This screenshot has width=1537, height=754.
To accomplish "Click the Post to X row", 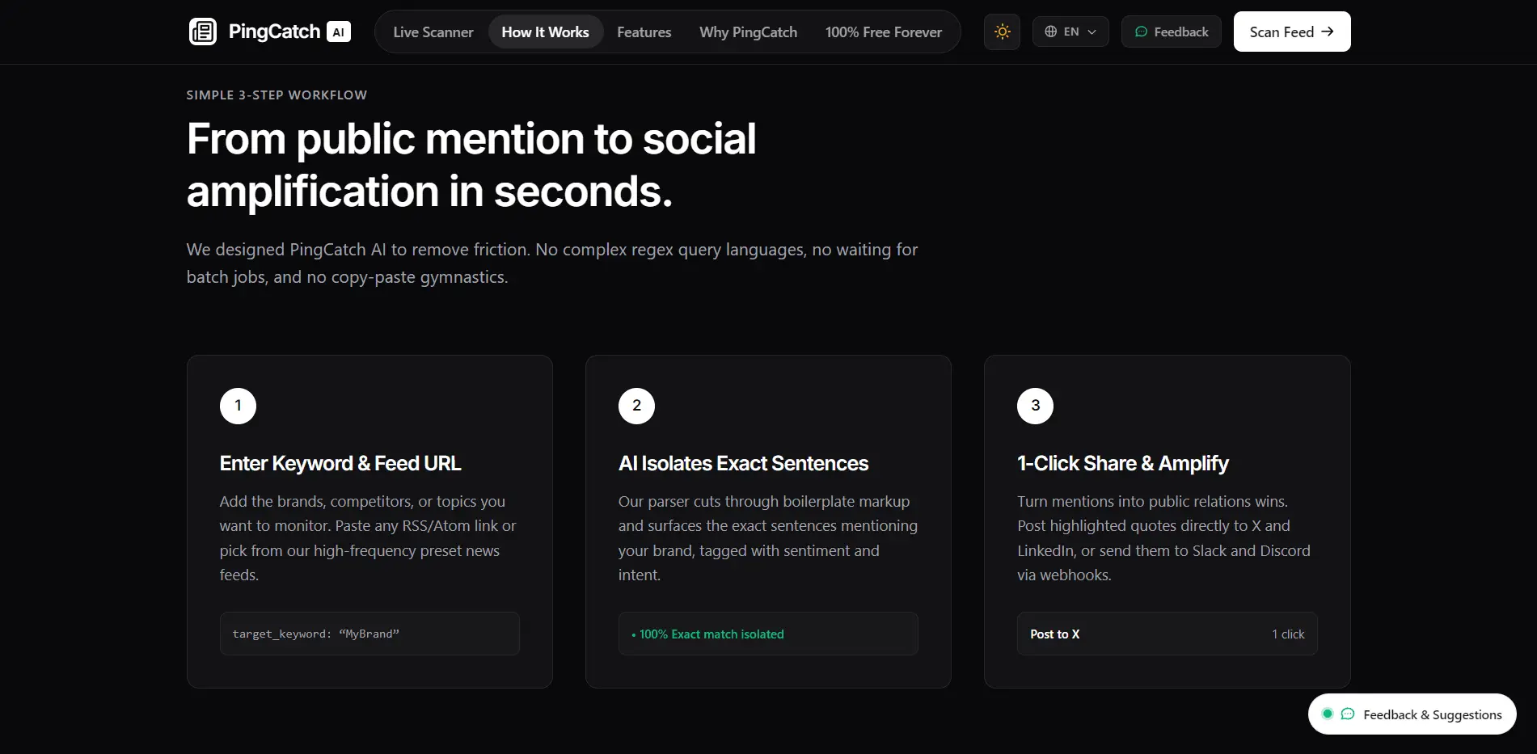I will point(1168,634).
